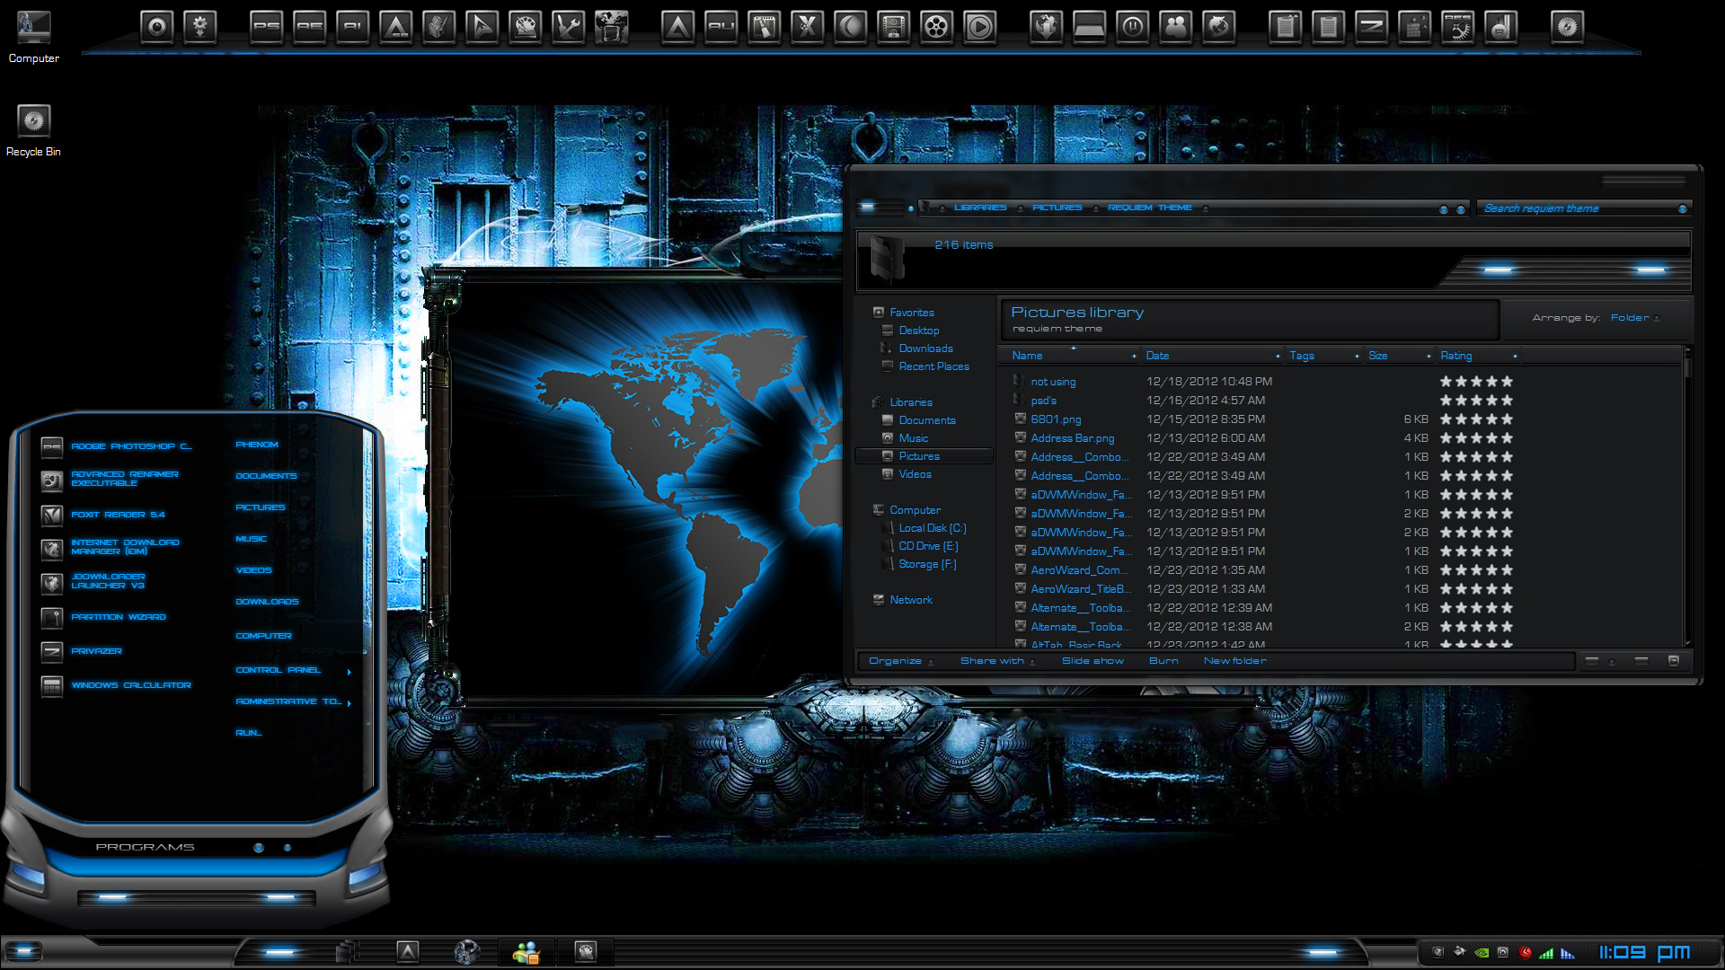Open the Photoshop PS dock icon
The image size is (1725, 970).
click(x=266, y=27)
